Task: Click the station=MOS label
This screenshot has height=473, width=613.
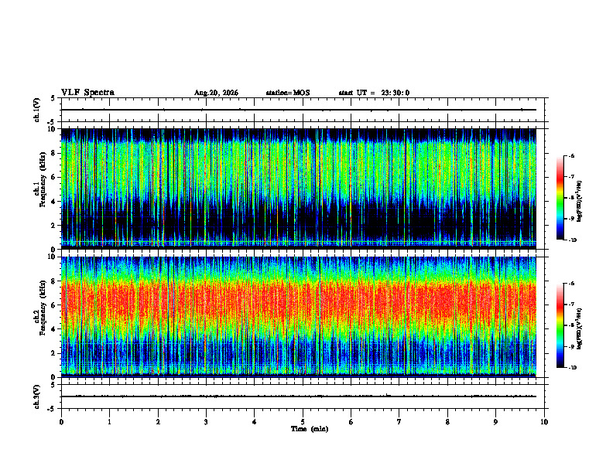Action: [x=288, y=93]
